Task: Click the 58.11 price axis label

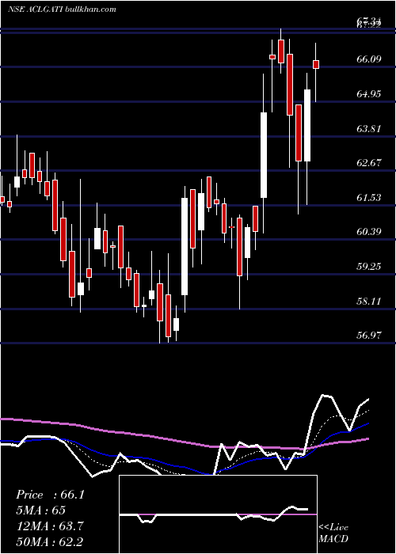Action: [369, 301]
